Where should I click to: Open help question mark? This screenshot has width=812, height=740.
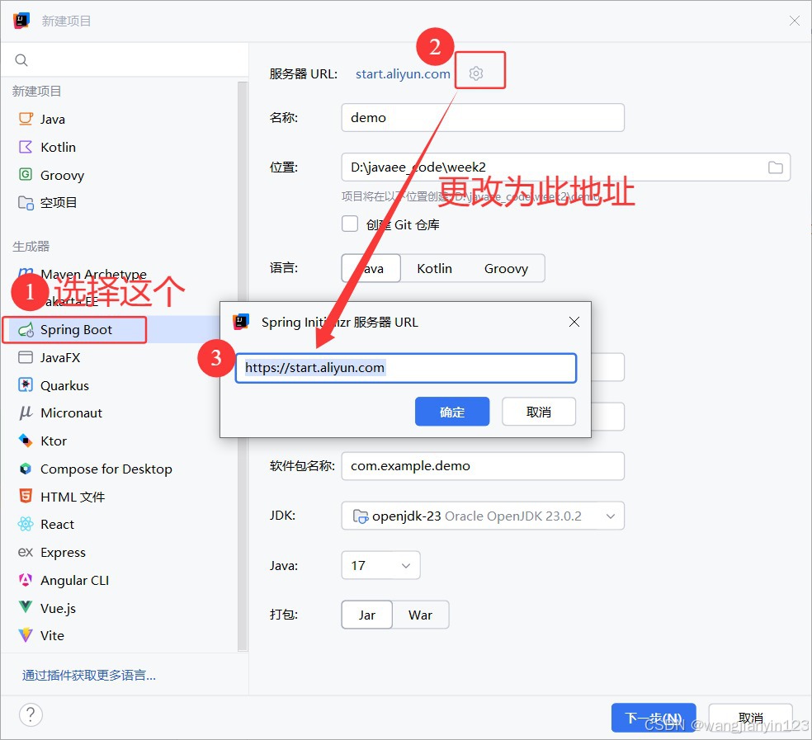tap(31, 714)
